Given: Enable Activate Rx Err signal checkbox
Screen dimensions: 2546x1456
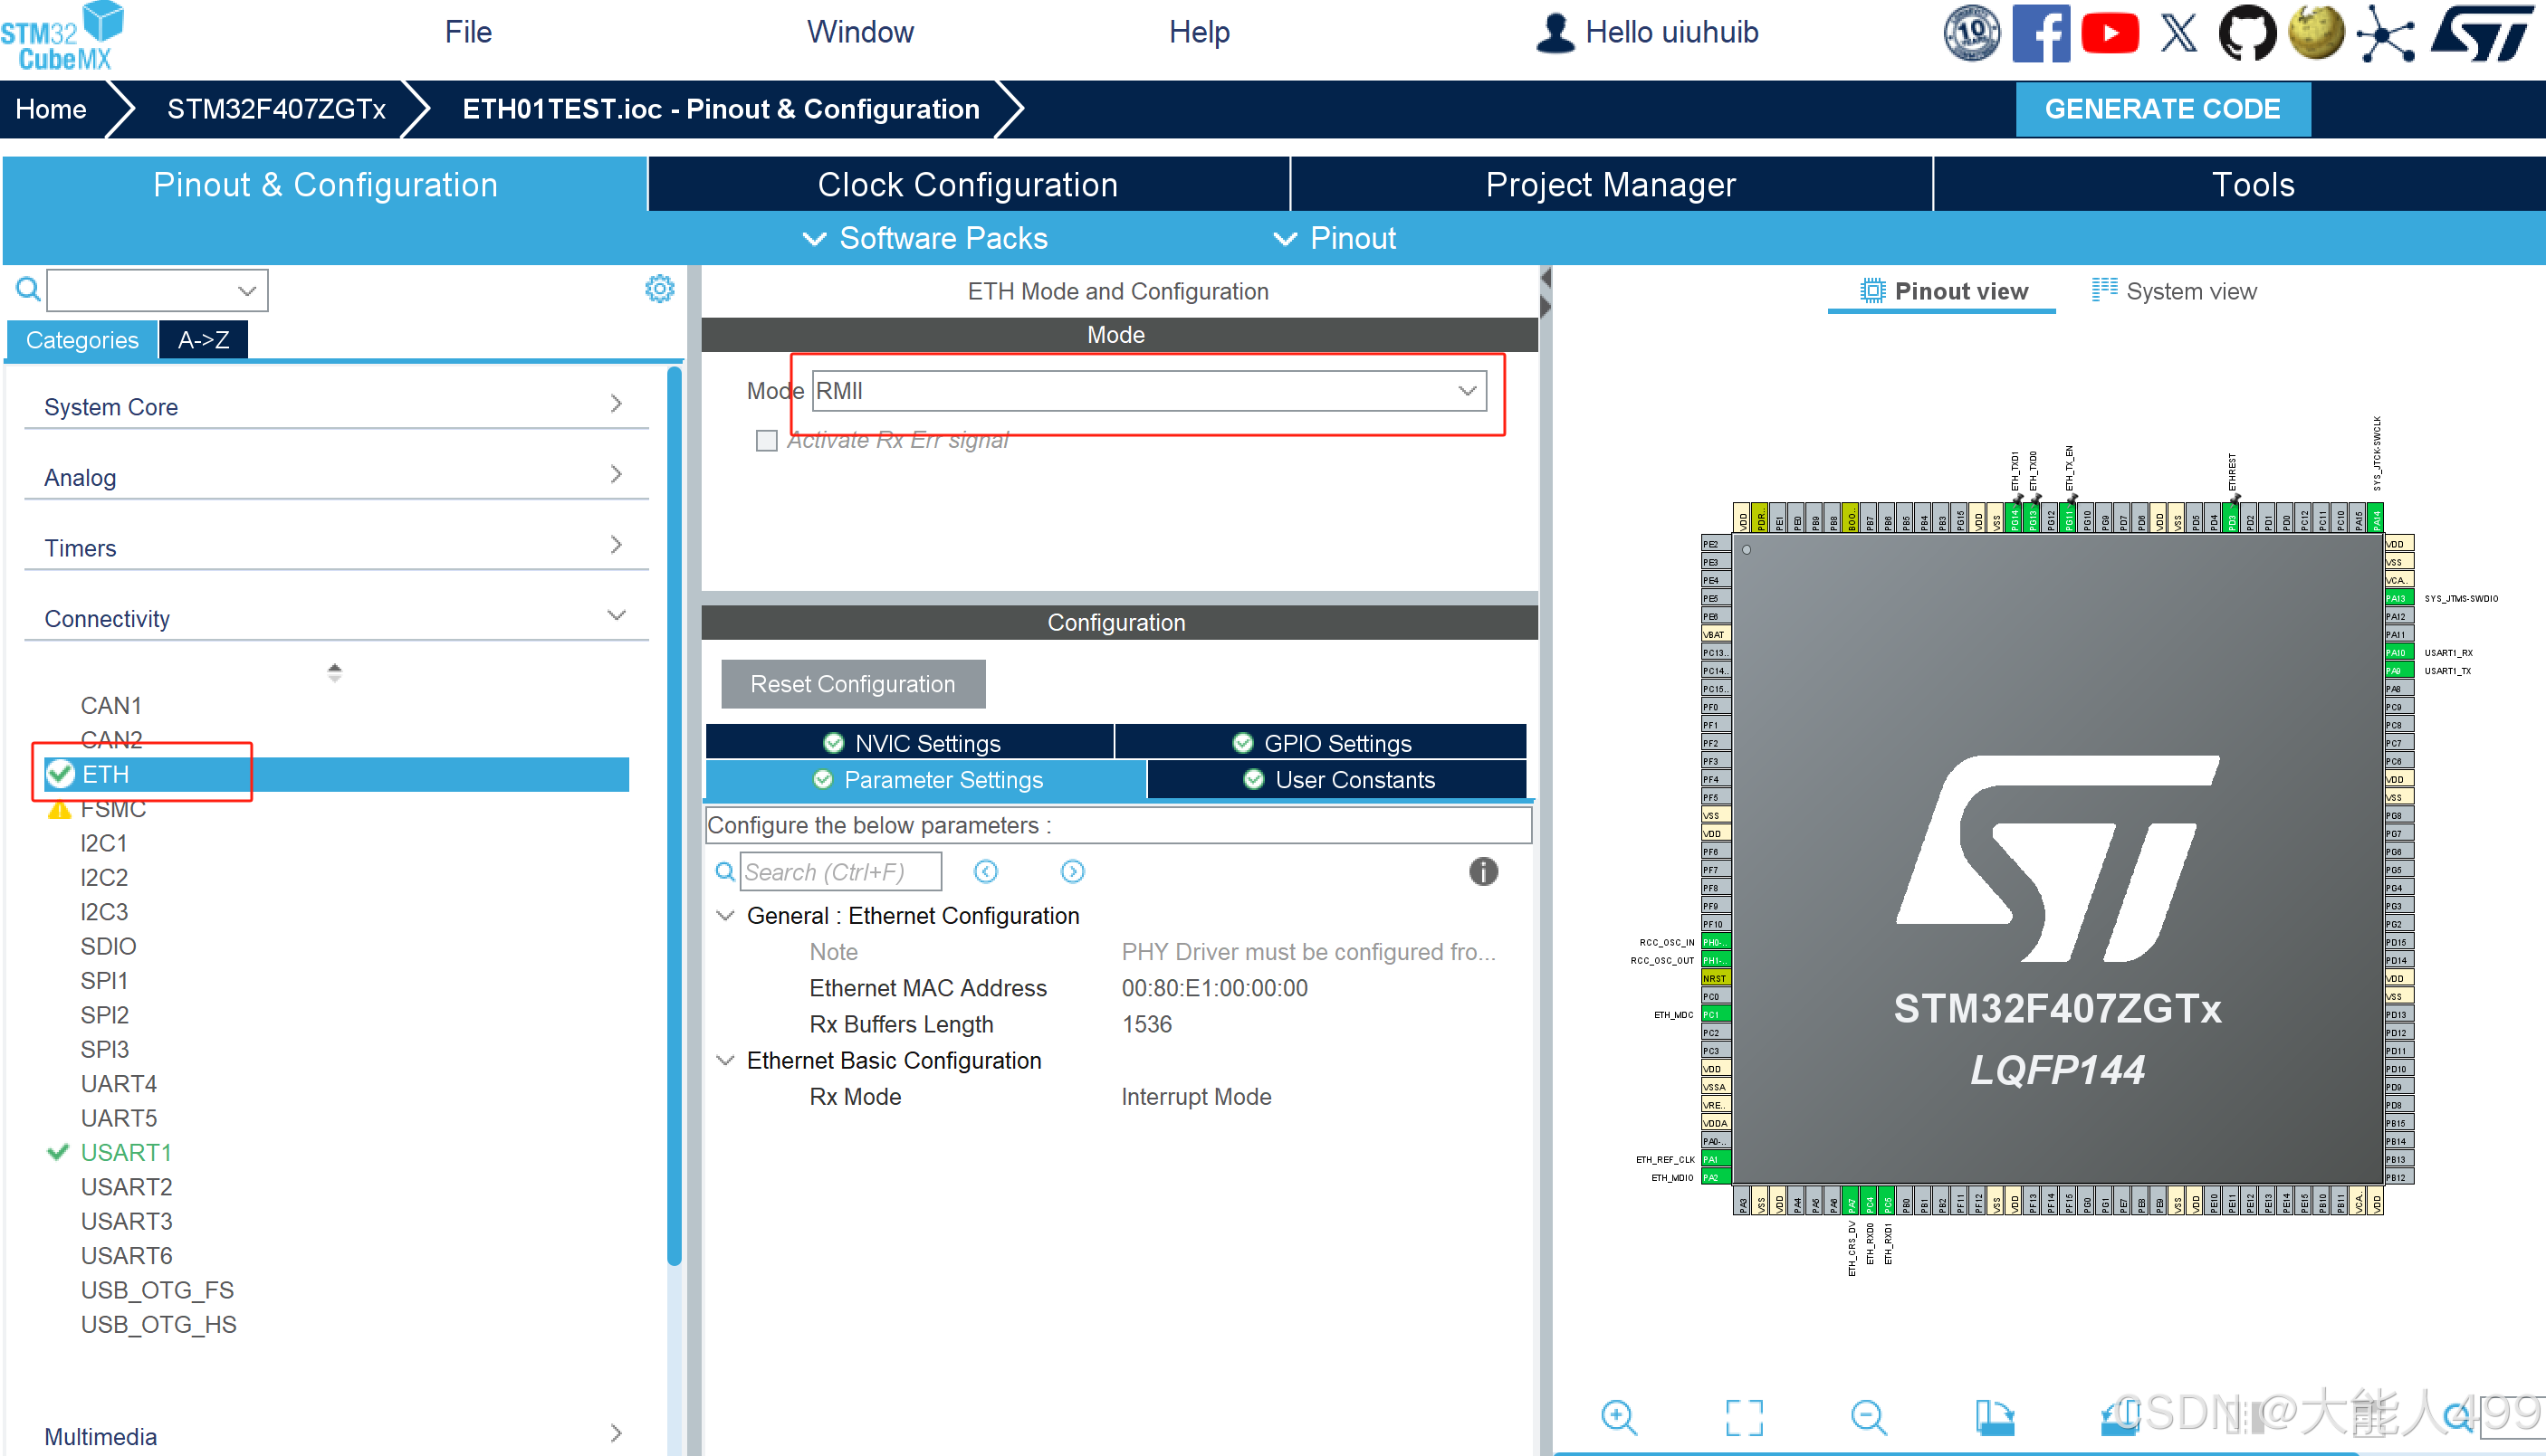Looking at the screenshot, I should click(766, 440).
